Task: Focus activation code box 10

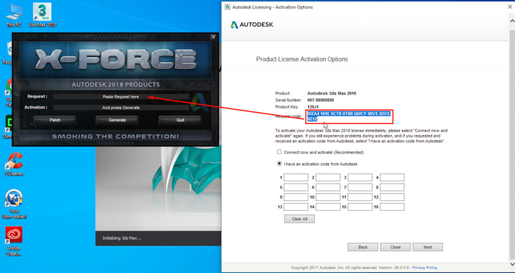Action: 328,197
